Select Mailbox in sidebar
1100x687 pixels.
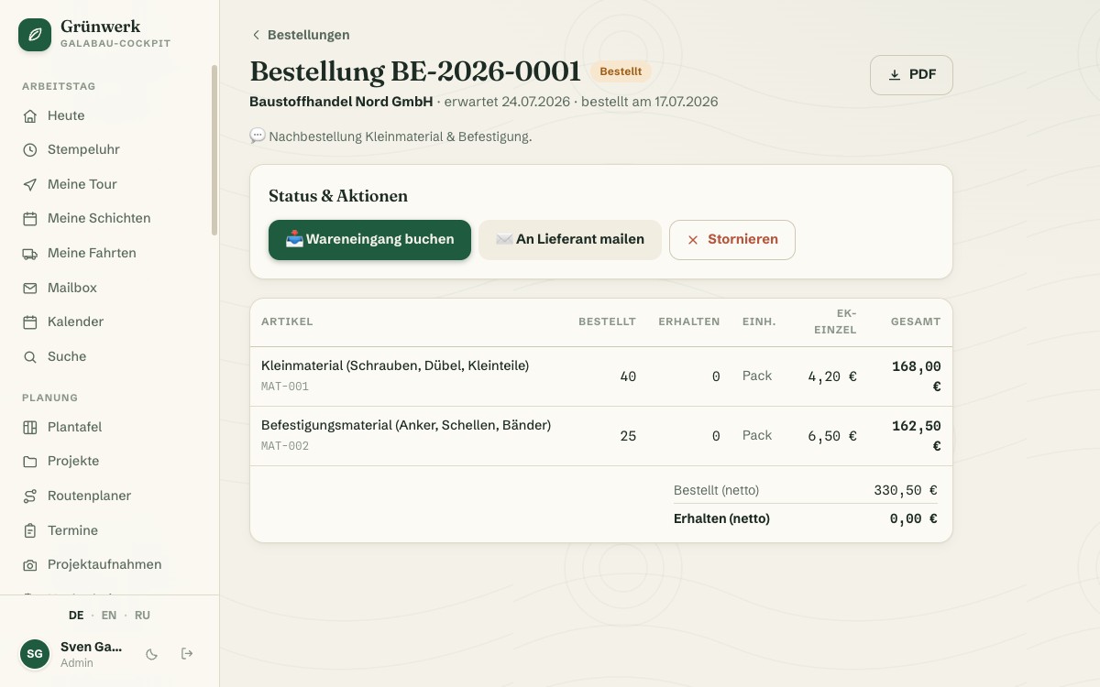[108, 289]
